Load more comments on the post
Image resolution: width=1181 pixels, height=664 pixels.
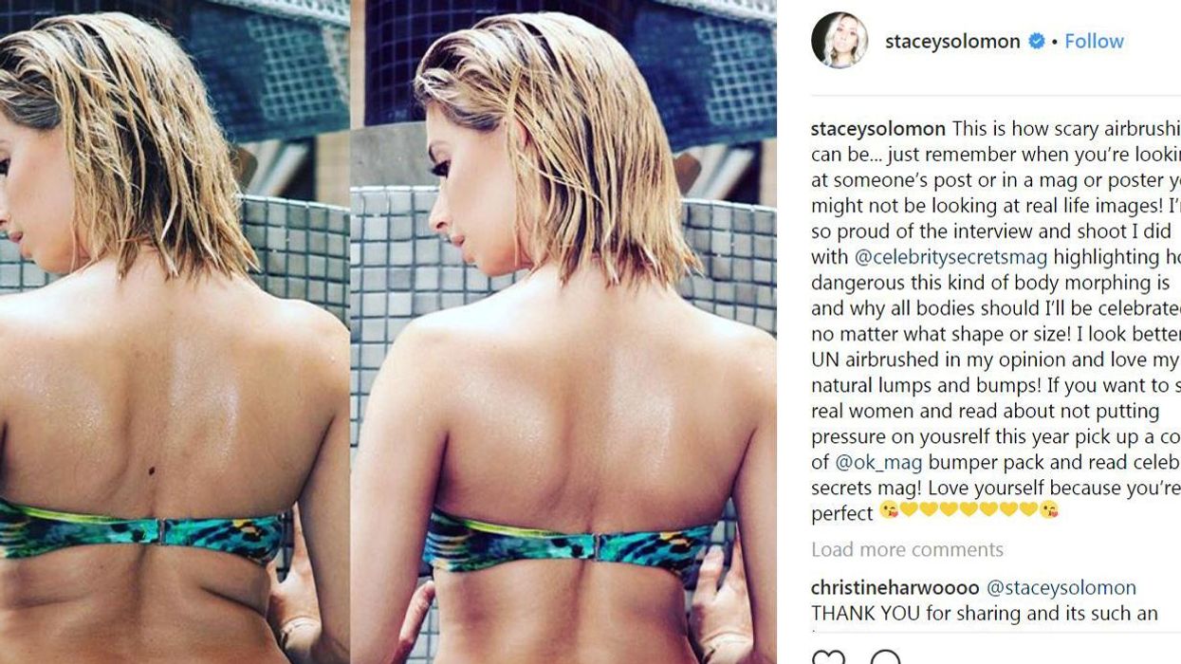tap(907, 549)
